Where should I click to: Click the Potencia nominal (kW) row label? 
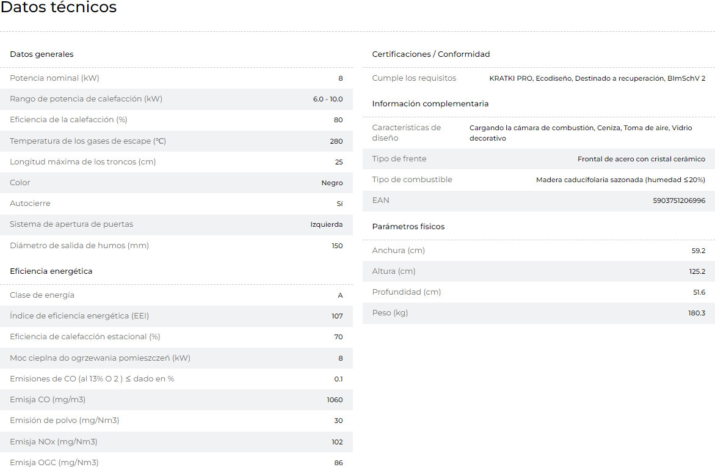point(54,78)
